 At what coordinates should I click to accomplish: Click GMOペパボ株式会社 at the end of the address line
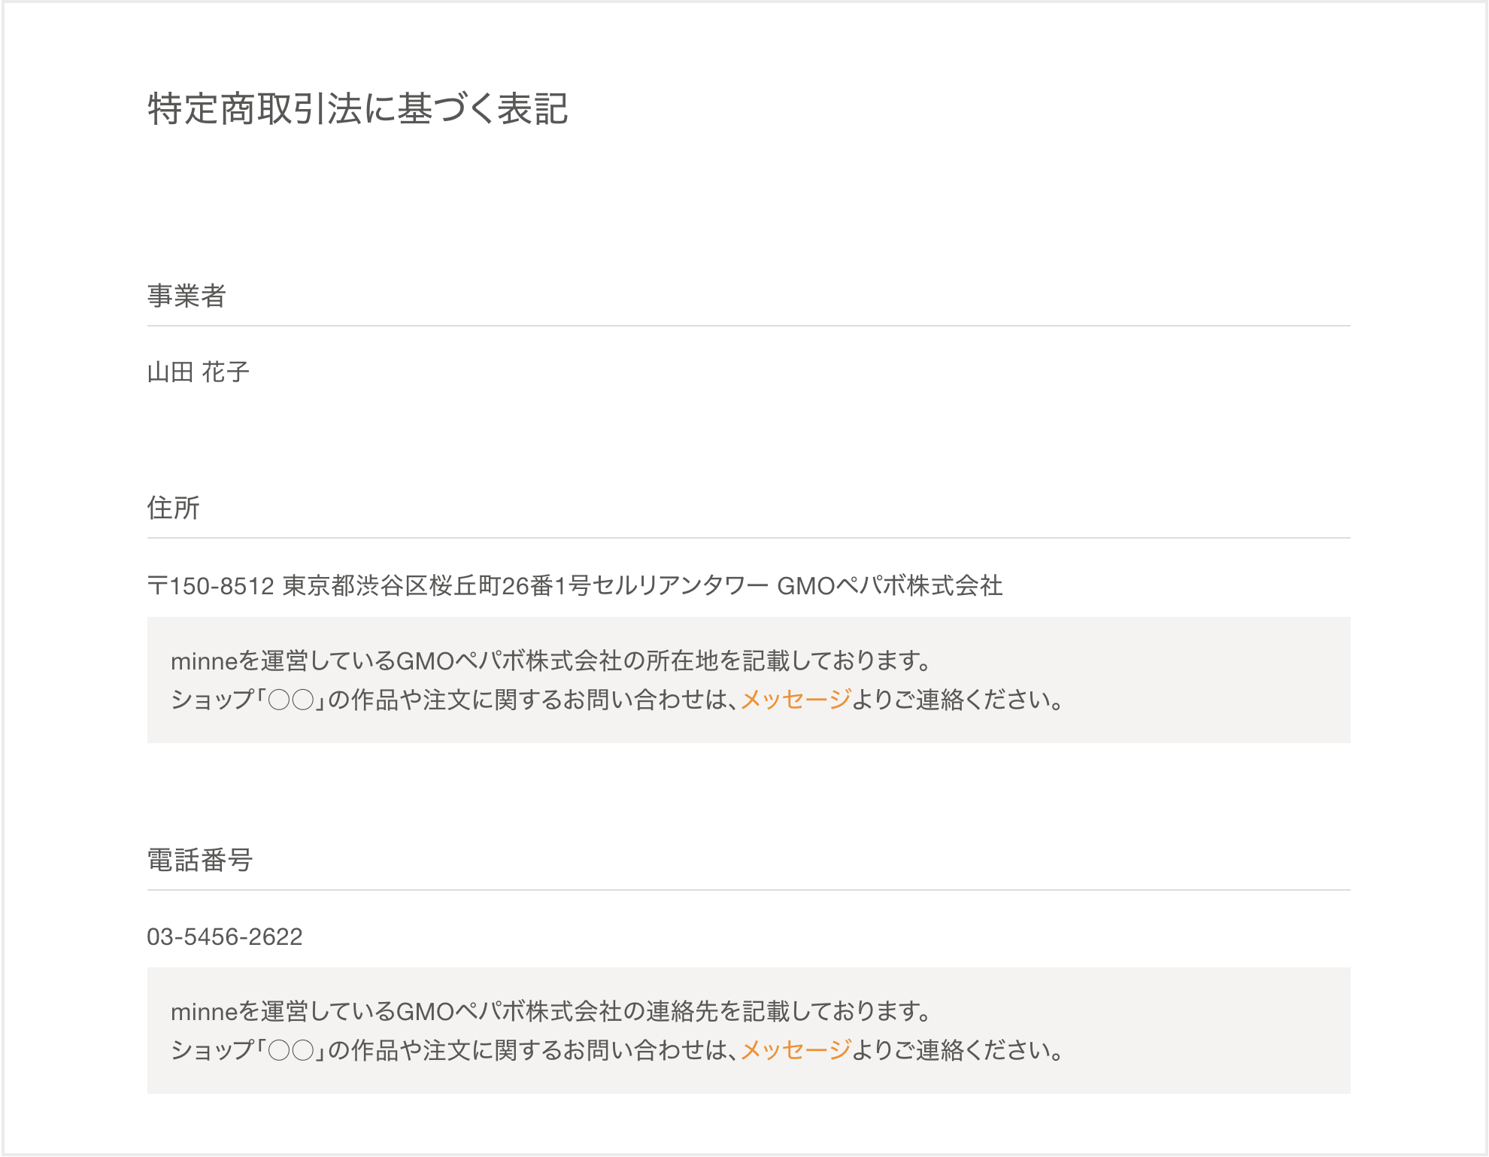coord(890,586)
